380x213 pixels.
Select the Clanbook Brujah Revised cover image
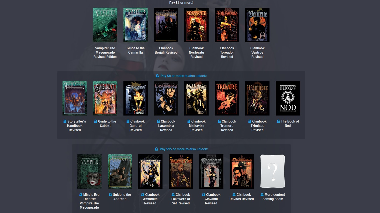166,25
